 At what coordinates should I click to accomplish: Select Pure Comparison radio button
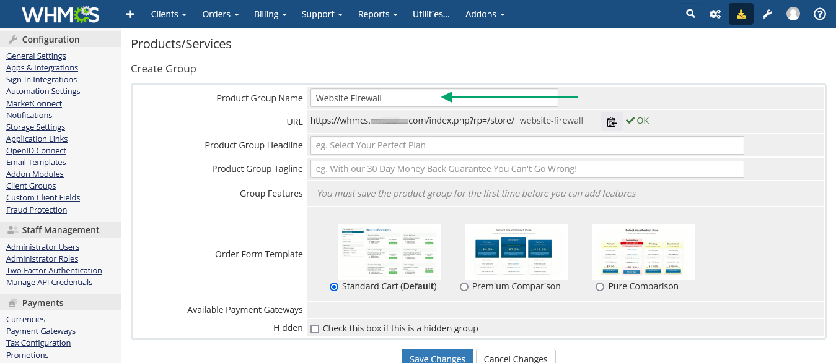click(599, 287)
